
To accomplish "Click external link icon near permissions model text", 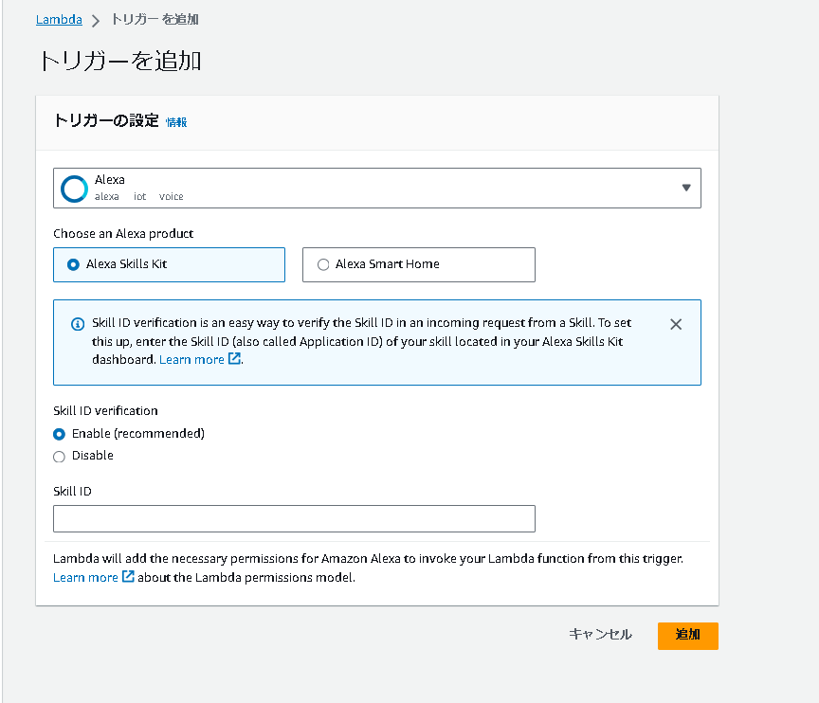I will (x=128, y=576).
